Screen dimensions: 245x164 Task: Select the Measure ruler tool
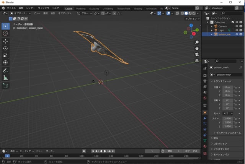(5, 78)
